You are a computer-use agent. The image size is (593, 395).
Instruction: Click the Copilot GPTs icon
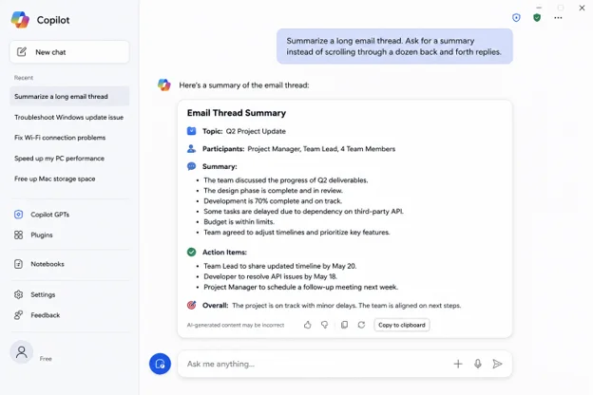coord(19,215)
